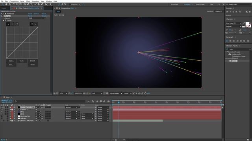Click Reset link for Particular effect

(30, 14)
